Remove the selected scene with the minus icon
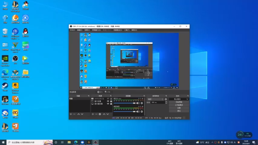The width and height of the screenshot is (258, 145). point(74,114)
